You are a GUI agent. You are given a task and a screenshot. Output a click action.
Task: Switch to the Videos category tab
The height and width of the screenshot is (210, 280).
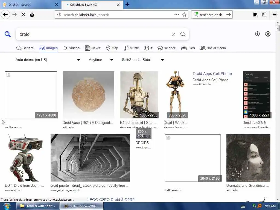[x=71, y=48]
